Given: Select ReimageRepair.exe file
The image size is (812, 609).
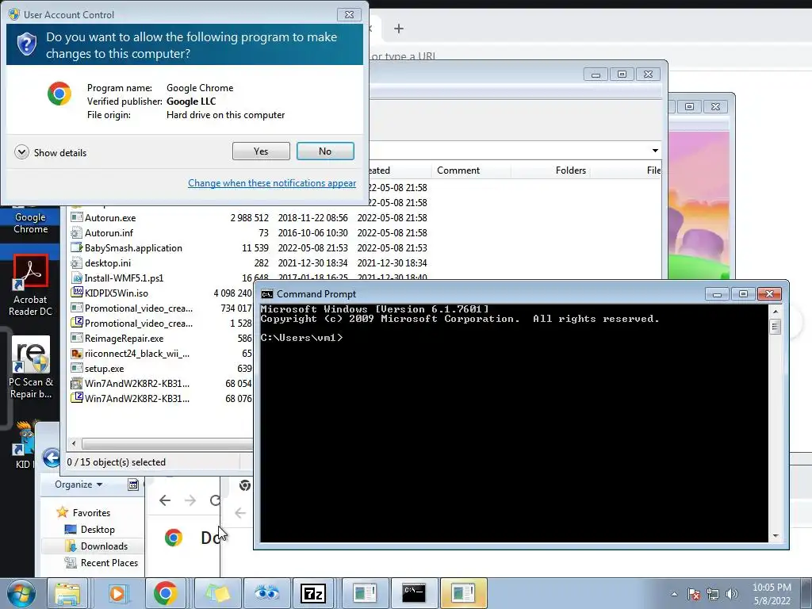Looking at the screenshot, I should [124, 338].
